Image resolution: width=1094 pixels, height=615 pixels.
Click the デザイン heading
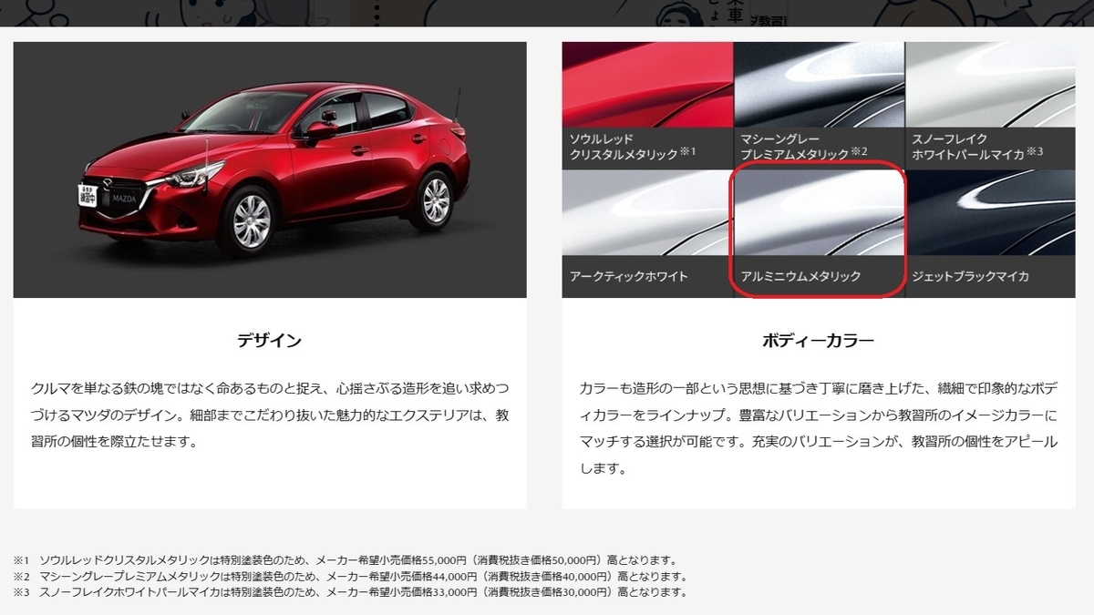pos(270,341)
